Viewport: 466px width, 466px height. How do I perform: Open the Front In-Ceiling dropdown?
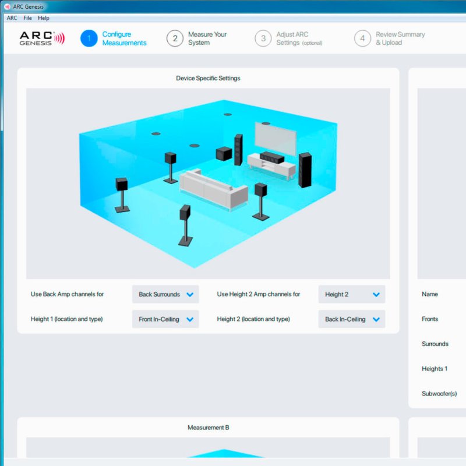click(x=165, y=319)
